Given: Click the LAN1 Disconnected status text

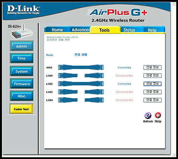Looking at the screenshot, I should click(x=124, y=75).
